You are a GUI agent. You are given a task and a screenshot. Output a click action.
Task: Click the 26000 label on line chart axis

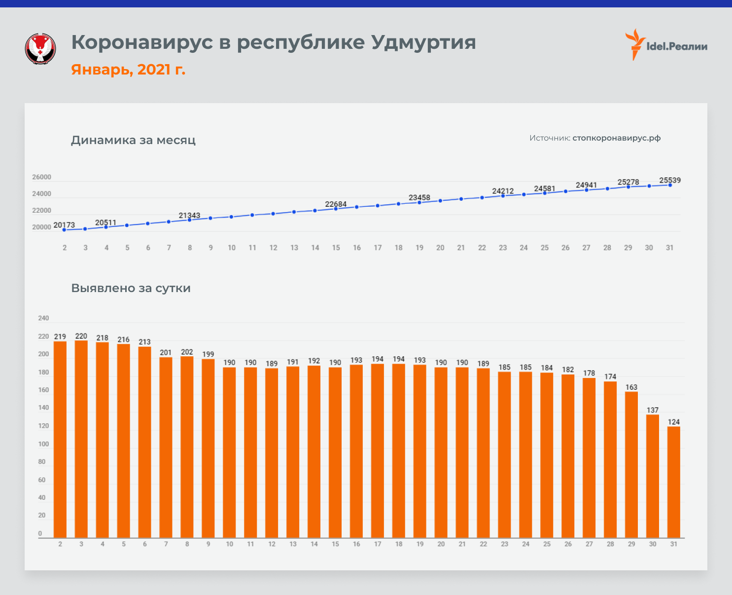[41, 178]
